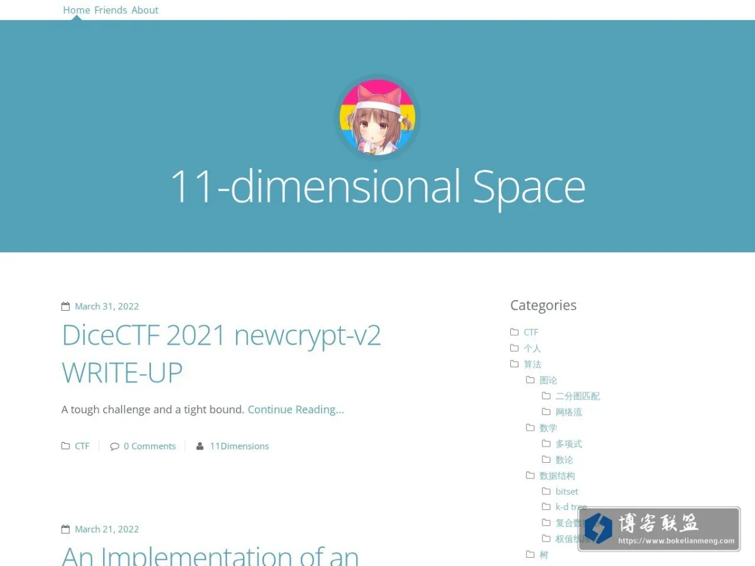Viewport: 755px width, 566px height.
Task: Open the 数论 category
Action: [564, 460]
